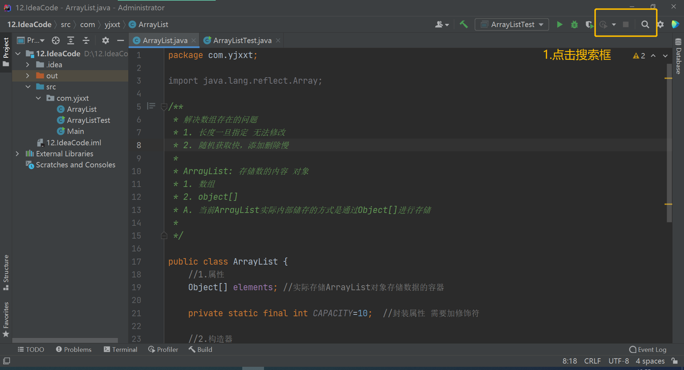Go to previous highlighted error arrow
The width and height of the screenshot is (684, 370).
pyautogui.click(x=653, y=56)
